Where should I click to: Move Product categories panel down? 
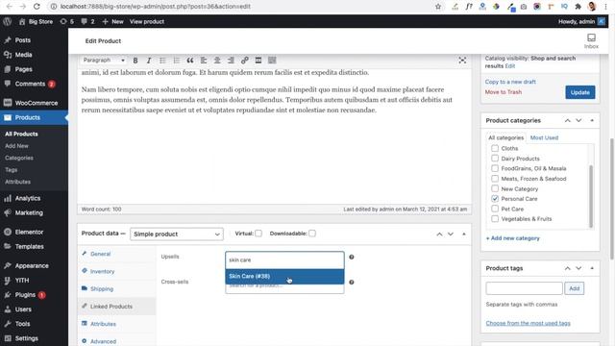[x=578, y=120]
